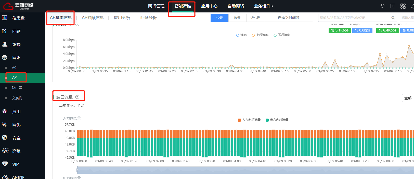This screenshot has height=179, width=414.
Task: Open the 终端 sidebar user icon
Action: (x=5, y=44)
